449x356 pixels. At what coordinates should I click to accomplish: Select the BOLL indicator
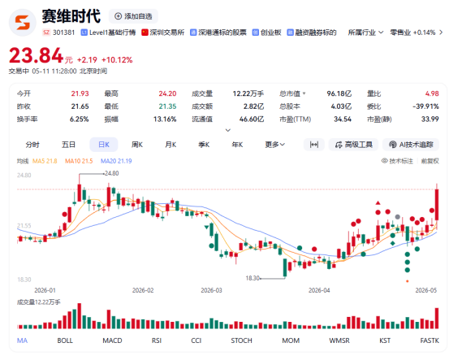click(x=65, y=341)
